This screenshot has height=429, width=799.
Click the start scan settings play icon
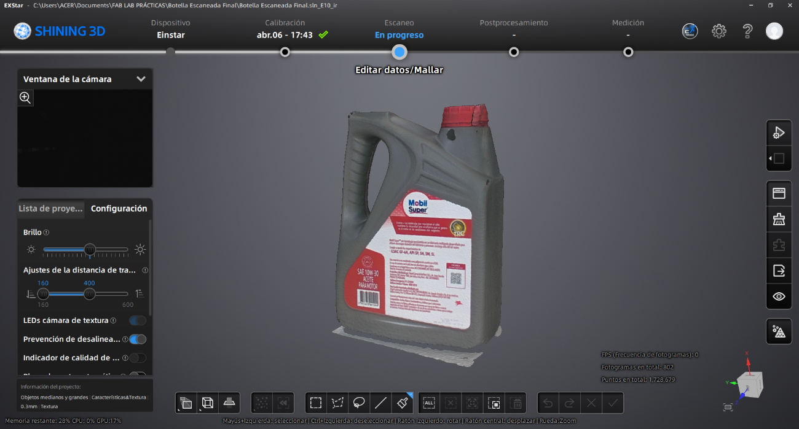[779, 132]
